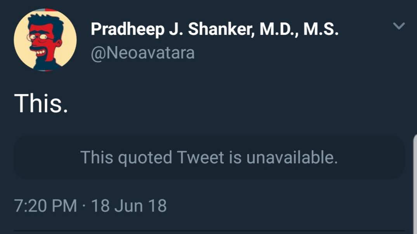Click the "18 Jun 18" date text

[x=128, y=205]
